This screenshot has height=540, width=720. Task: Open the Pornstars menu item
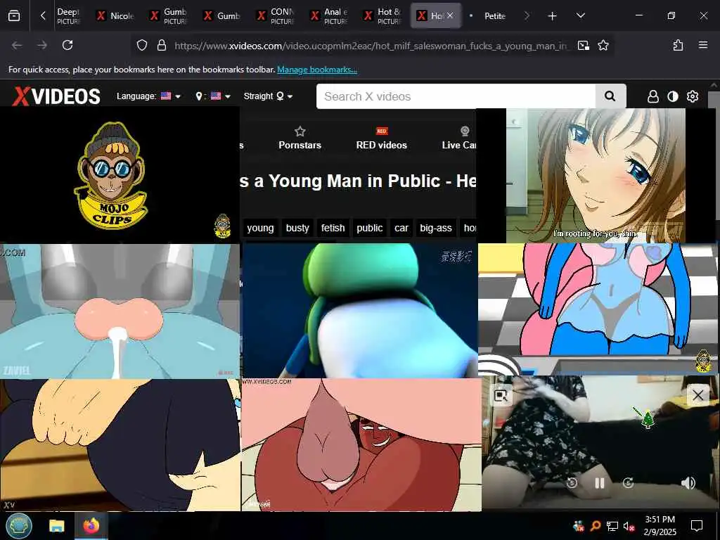tap(300, 139)
